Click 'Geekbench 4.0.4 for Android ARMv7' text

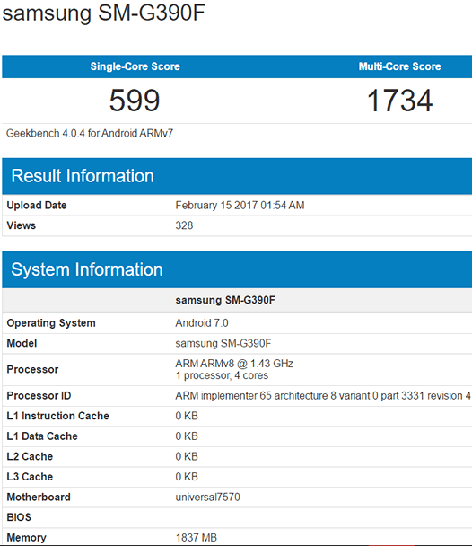point(90,134)
